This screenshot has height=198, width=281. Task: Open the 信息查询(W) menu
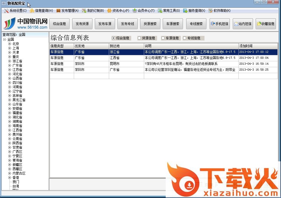41,11
